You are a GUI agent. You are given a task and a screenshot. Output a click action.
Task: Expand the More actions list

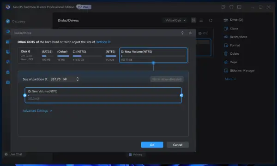230,79
